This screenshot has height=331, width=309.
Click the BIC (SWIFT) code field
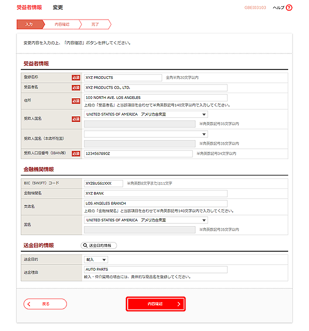(x=104, y=183)
